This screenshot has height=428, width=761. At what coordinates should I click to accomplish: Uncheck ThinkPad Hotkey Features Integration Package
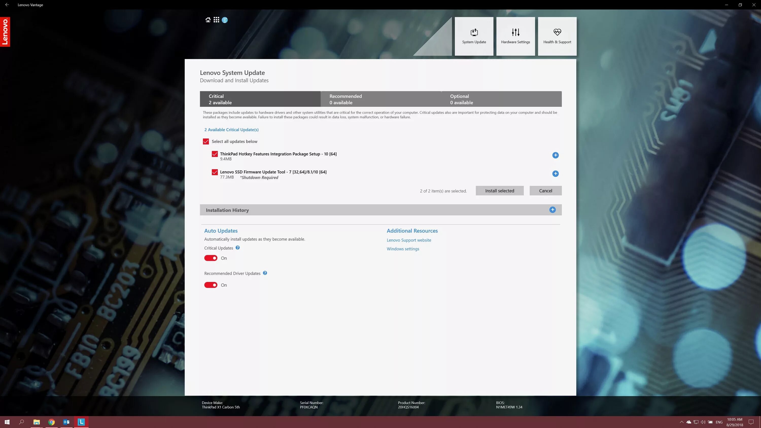click(215, 154)
